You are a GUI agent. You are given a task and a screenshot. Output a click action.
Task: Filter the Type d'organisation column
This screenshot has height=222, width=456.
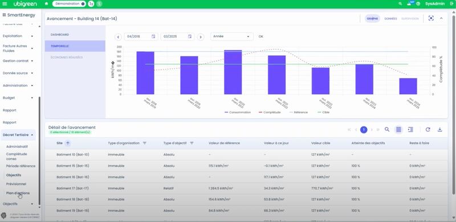click(145, 143)
